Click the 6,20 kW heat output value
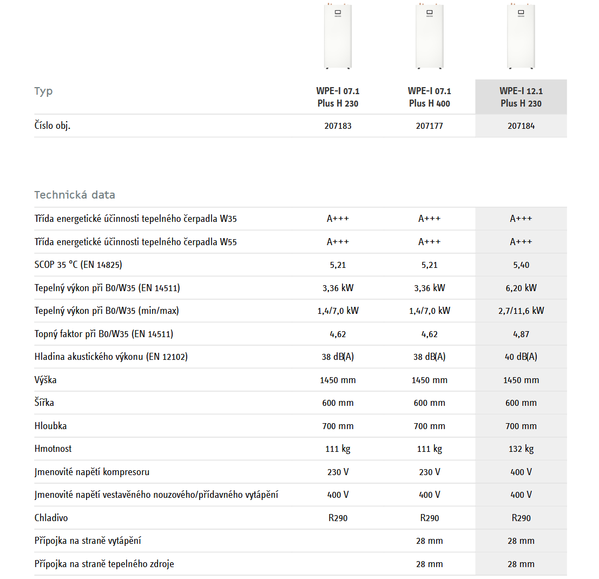 pos(521,288)
